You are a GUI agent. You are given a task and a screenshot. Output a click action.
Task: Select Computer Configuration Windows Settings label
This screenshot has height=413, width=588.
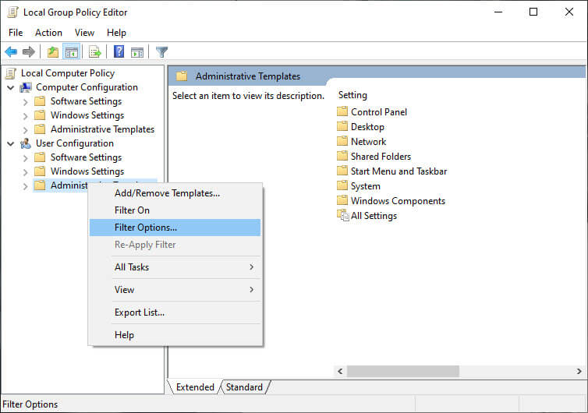pos(87,115)
